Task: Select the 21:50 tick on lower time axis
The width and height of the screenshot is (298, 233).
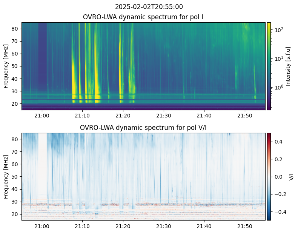Action: point(245,226)
